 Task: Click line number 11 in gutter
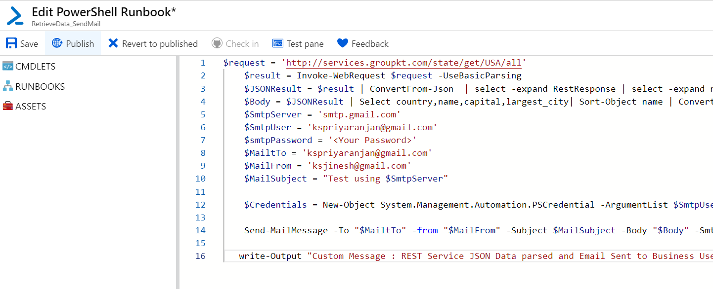coord(200,191)
